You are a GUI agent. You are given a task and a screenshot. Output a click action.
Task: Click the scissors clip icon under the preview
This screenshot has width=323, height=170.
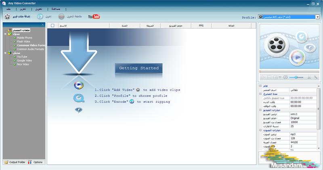pyautogui.click(x=309, y=77)
